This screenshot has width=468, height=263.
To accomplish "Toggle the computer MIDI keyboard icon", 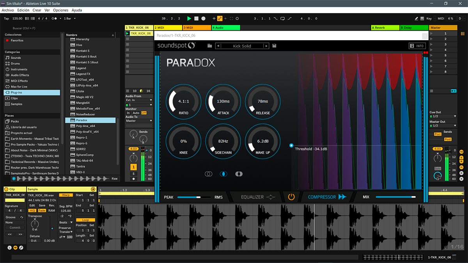I will click(x=422, y=18).
